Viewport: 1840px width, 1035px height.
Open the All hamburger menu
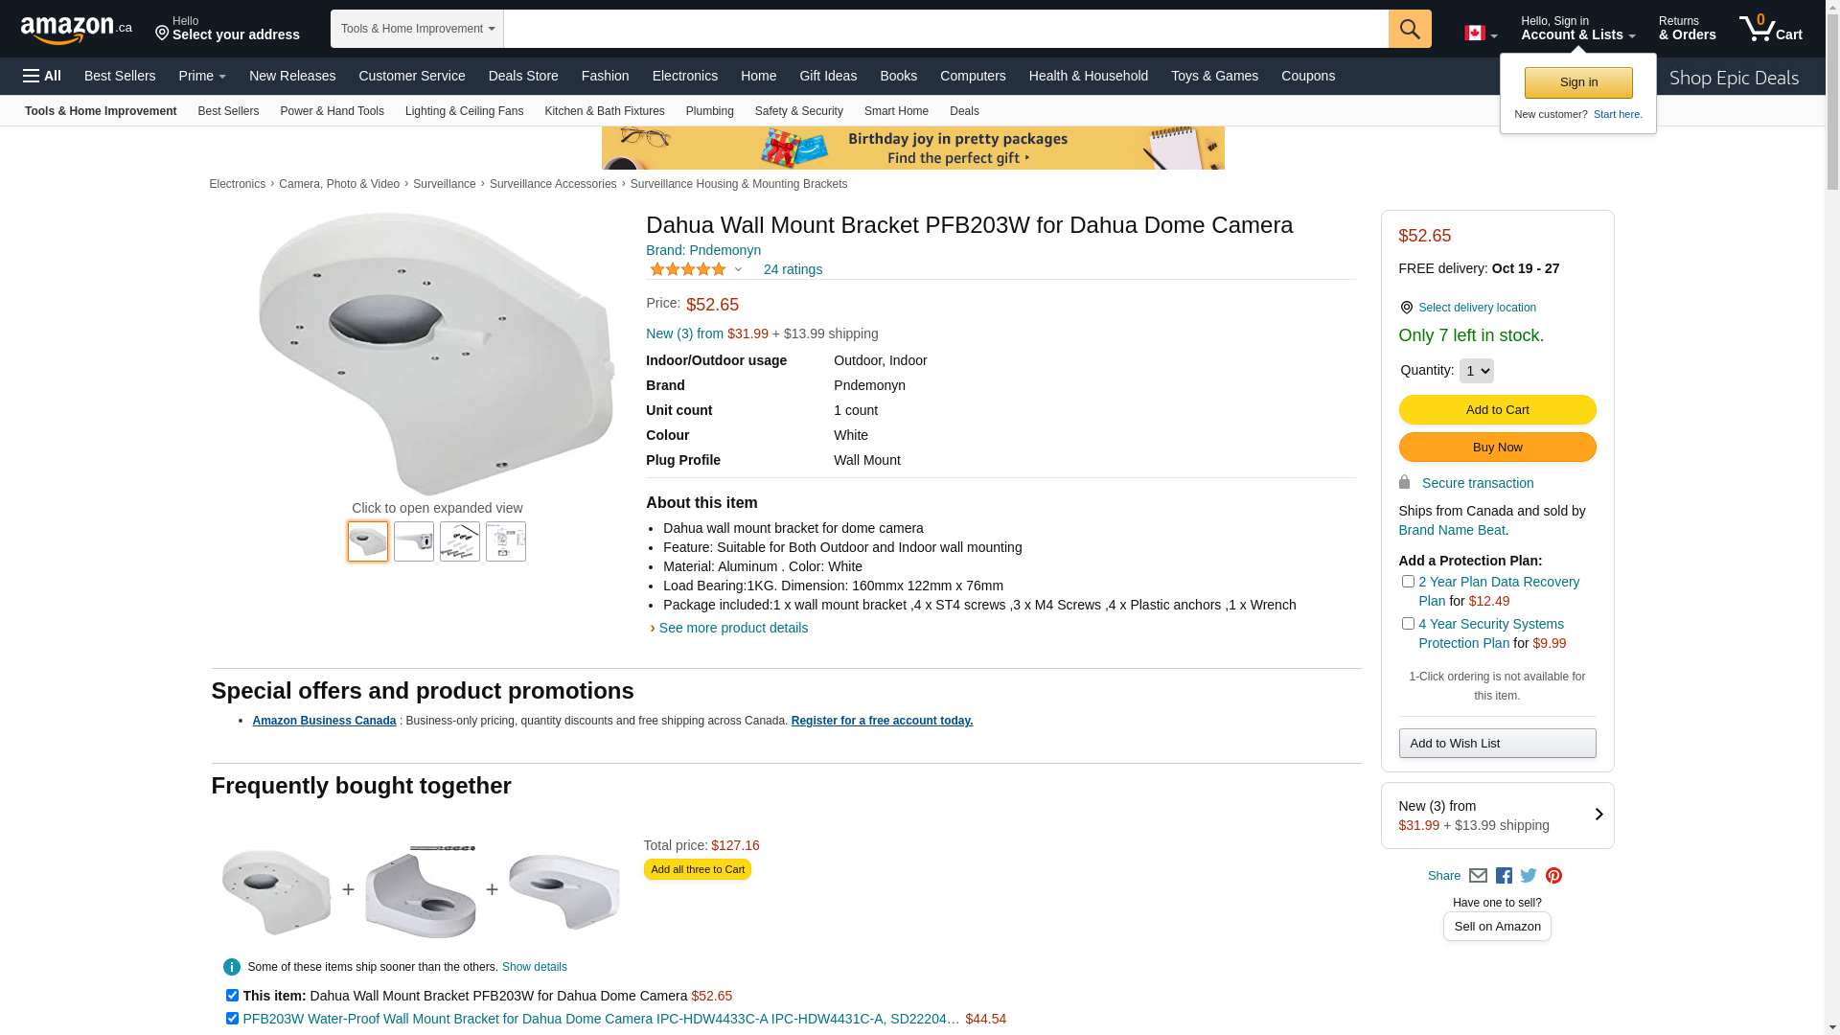[42, 76]
